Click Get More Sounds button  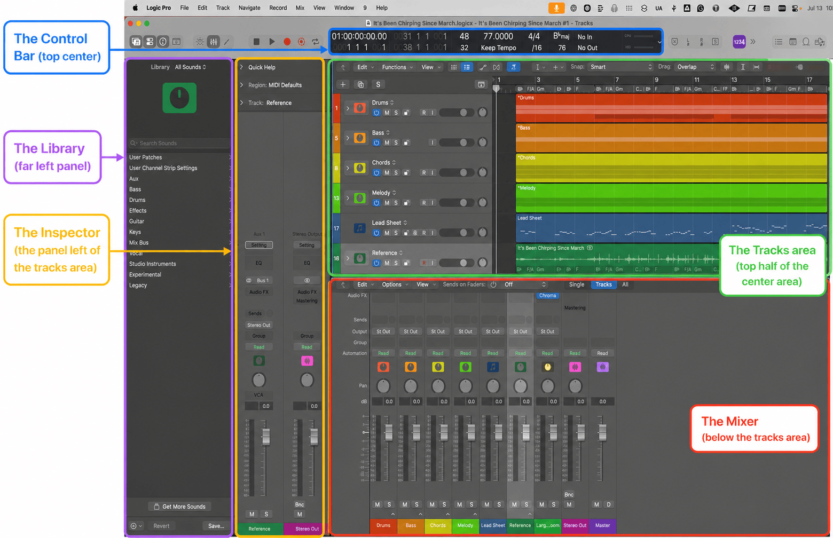[179, 507]
